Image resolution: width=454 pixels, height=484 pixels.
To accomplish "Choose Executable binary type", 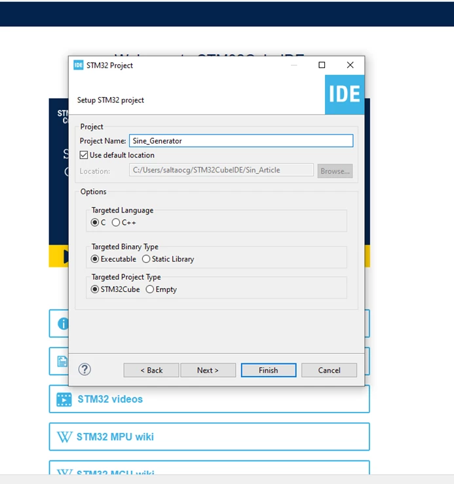I will [x=95, y=259].
